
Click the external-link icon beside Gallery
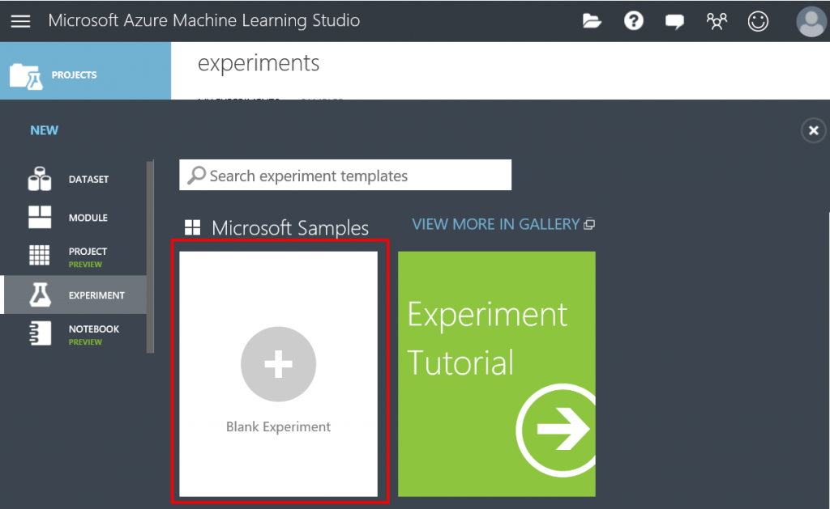click(x=589, y=225)
